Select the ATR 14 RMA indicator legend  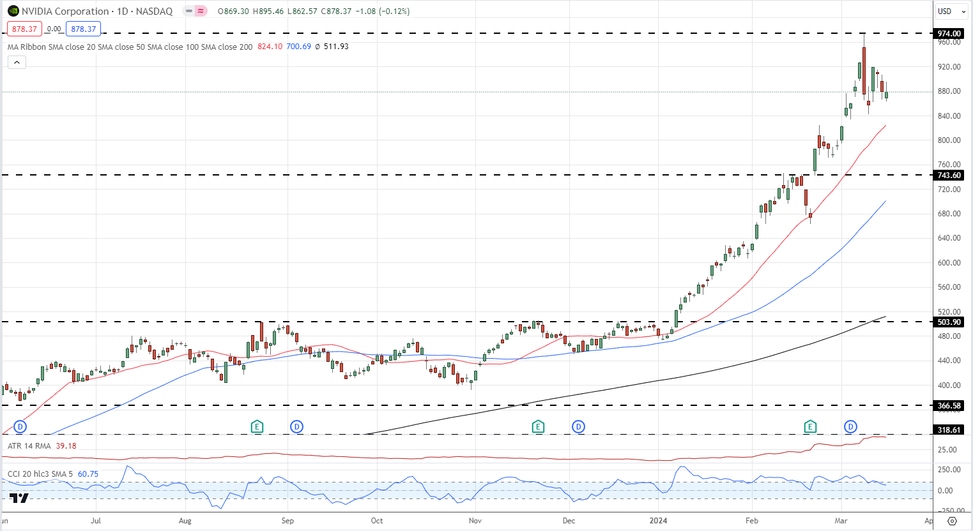pos(29,445)
